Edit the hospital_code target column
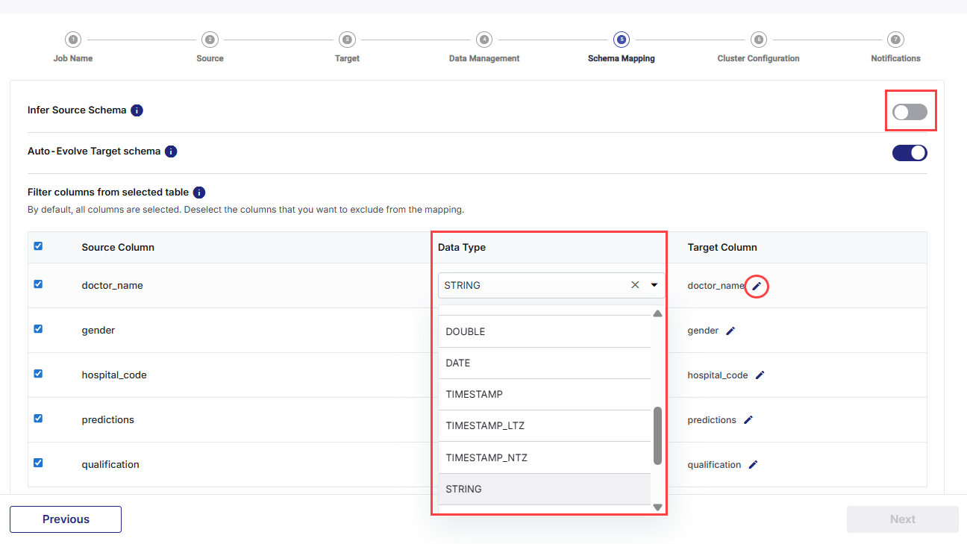The width and height of the screenshot is (967, 544). pyautogui.click(x=760, y=375)
